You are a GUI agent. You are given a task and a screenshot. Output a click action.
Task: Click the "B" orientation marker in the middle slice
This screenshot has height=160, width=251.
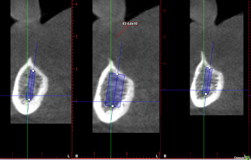[77, 156]
